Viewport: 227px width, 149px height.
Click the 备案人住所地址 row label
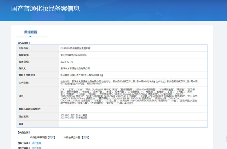27,75
